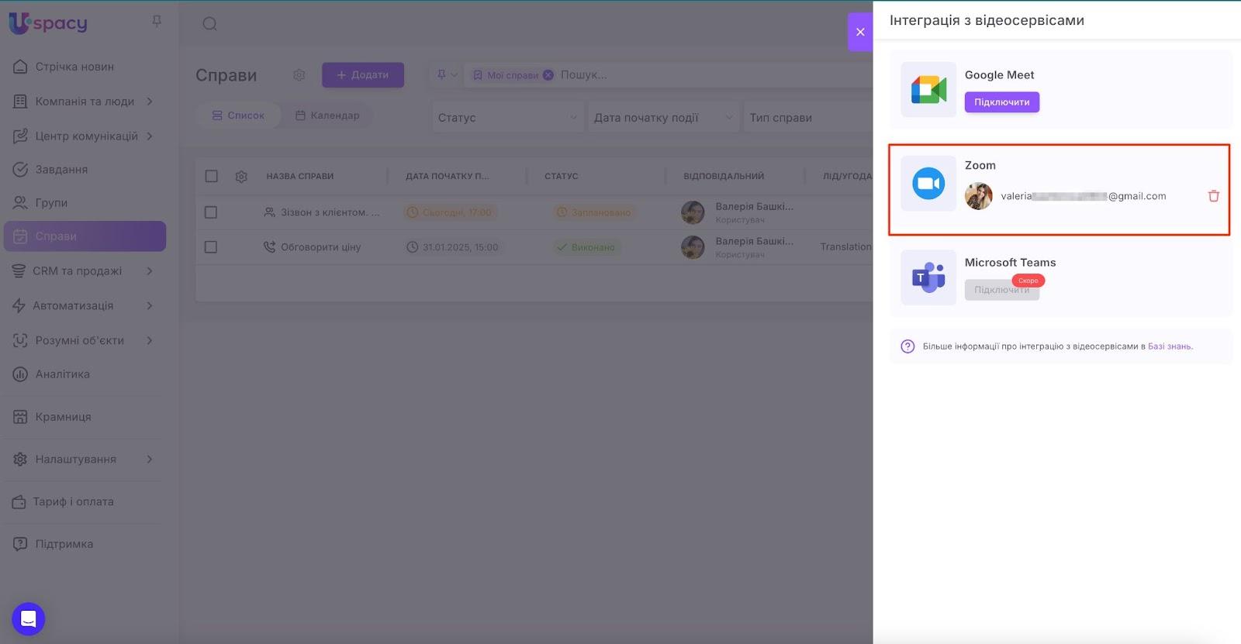Click the question mark help icon

click(x=907, y=346)
